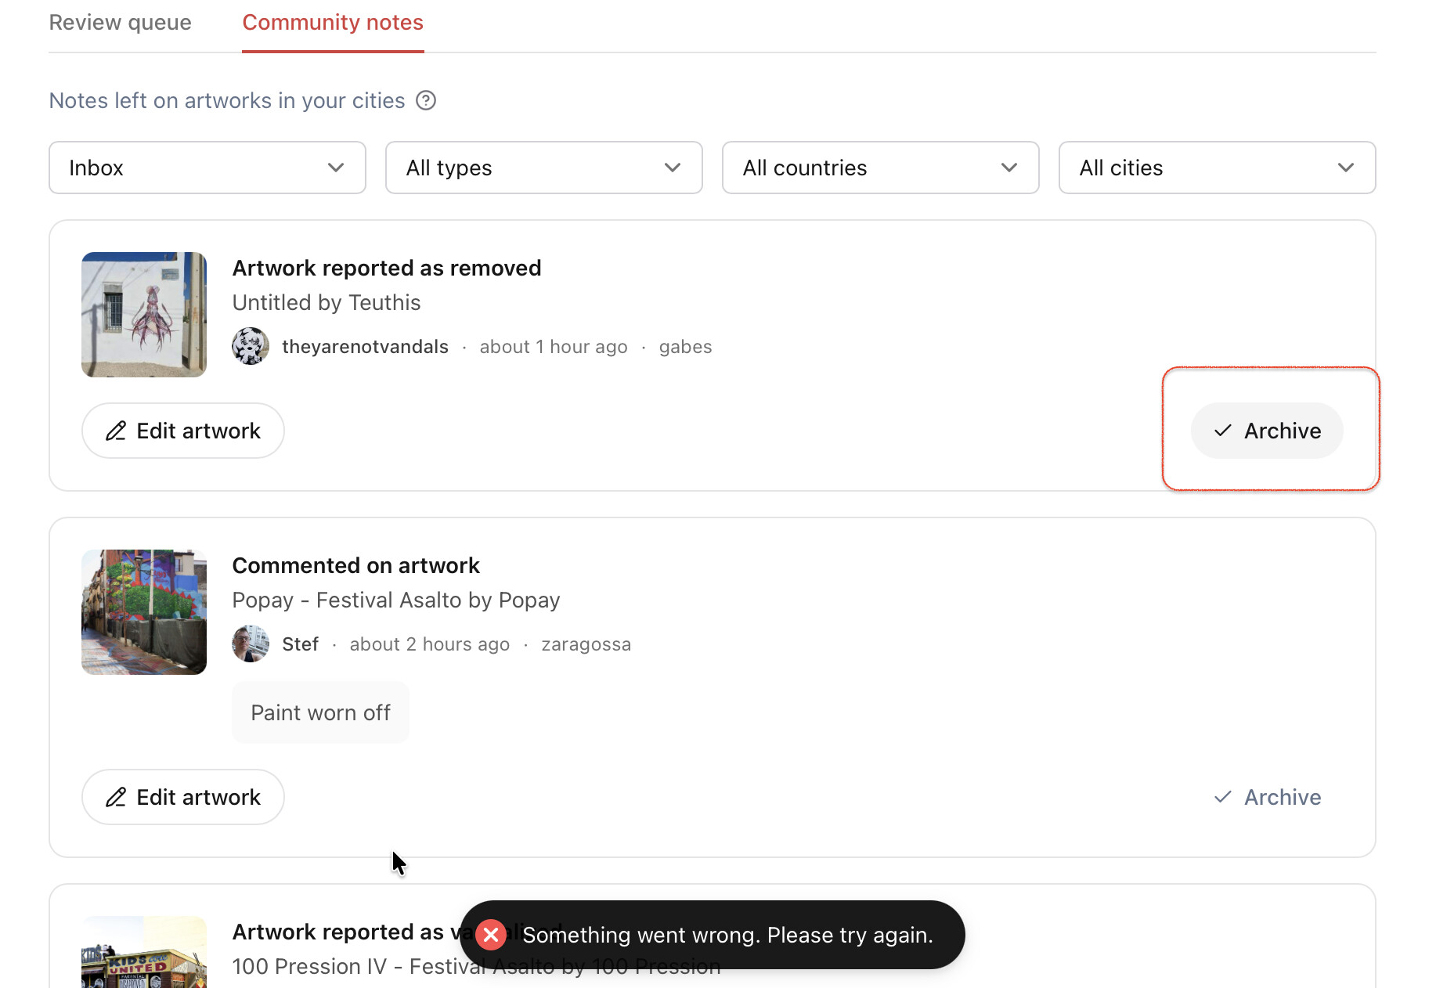Click red error icon in toast

(491, 935)
